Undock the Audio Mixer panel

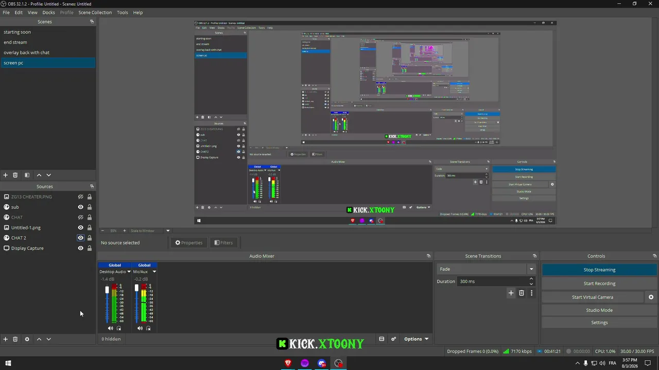point(428,256)
